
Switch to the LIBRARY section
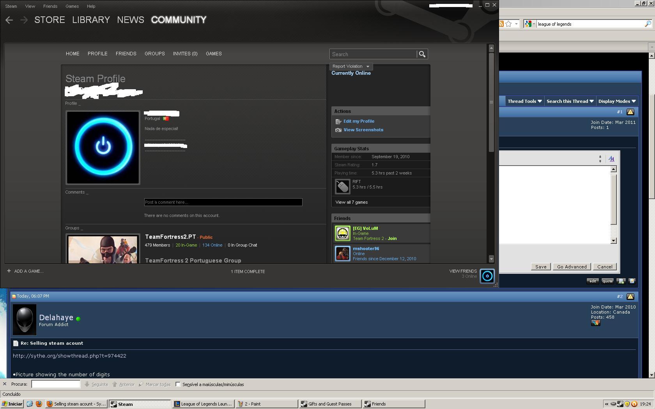91,20
